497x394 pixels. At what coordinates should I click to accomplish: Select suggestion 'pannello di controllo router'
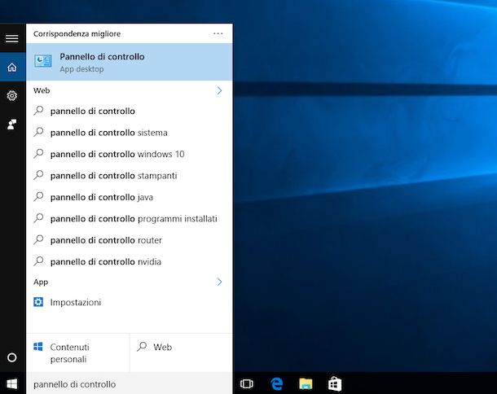click(x=130, y=240)
